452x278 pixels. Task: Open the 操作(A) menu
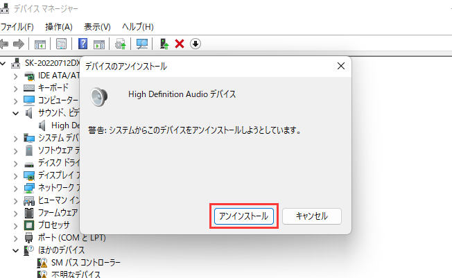(59, 27)
